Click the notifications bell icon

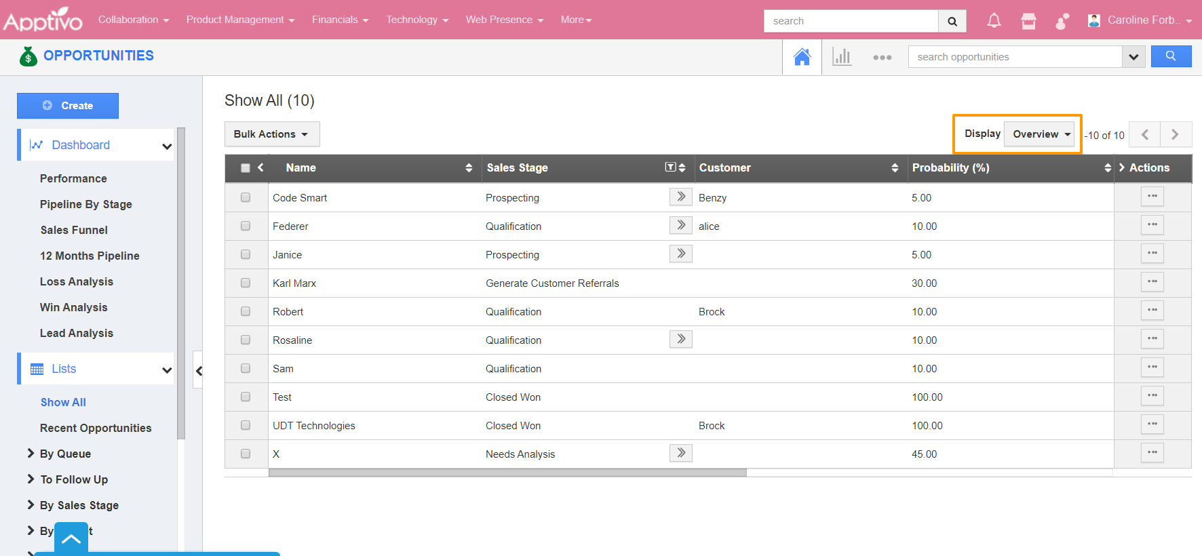[x=994, y=21]
